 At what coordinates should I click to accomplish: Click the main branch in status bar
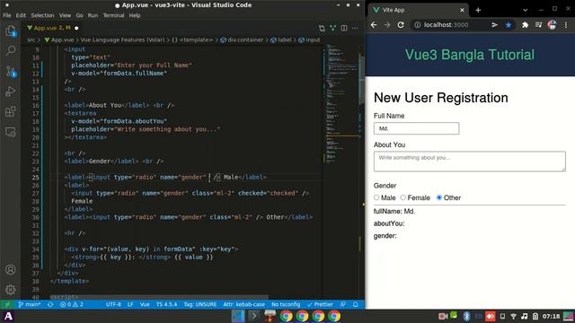[30, 304]
